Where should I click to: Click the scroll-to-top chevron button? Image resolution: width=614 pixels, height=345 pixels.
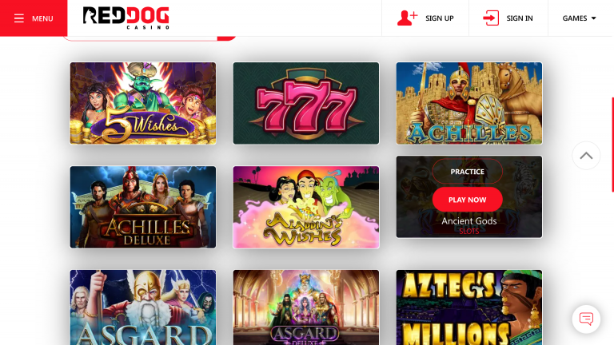586,156
